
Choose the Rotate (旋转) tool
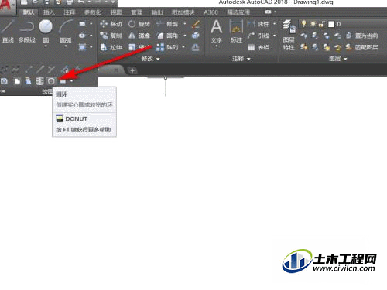point(139,24)
